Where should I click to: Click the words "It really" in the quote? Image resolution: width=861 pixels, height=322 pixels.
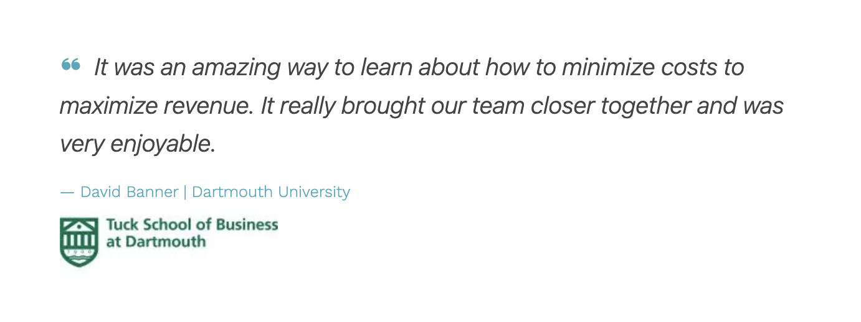(x=297, y=106)
